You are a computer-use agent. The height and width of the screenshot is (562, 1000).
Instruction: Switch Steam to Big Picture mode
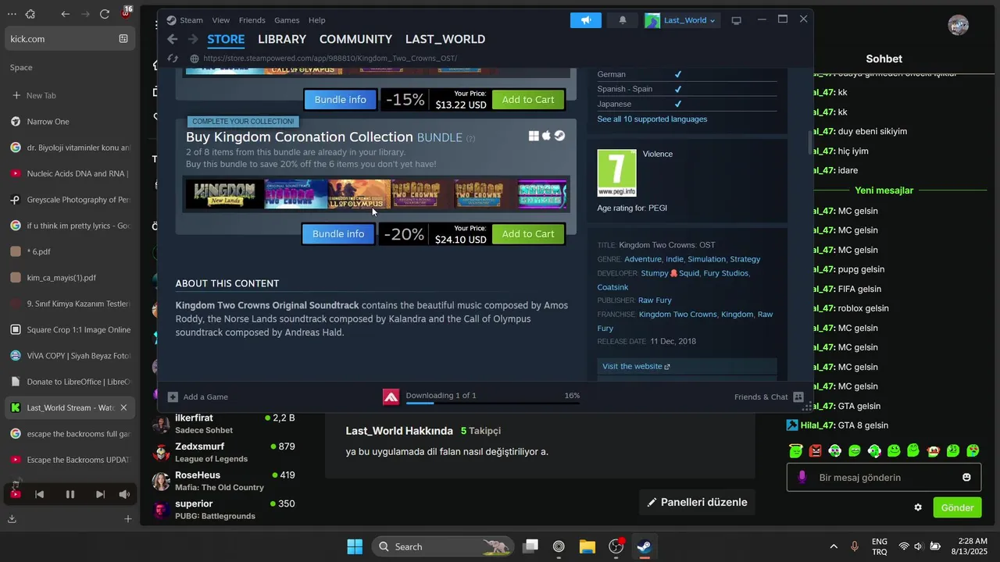(x=736, y=20)
